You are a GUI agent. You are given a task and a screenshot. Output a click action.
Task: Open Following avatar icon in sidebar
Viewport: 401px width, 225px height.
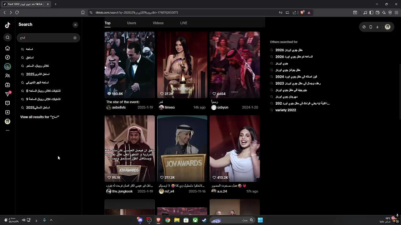(8, 66)
